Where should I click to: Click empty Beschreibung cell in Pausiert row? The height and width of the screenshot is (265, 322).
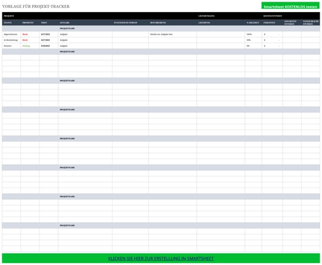173,46
